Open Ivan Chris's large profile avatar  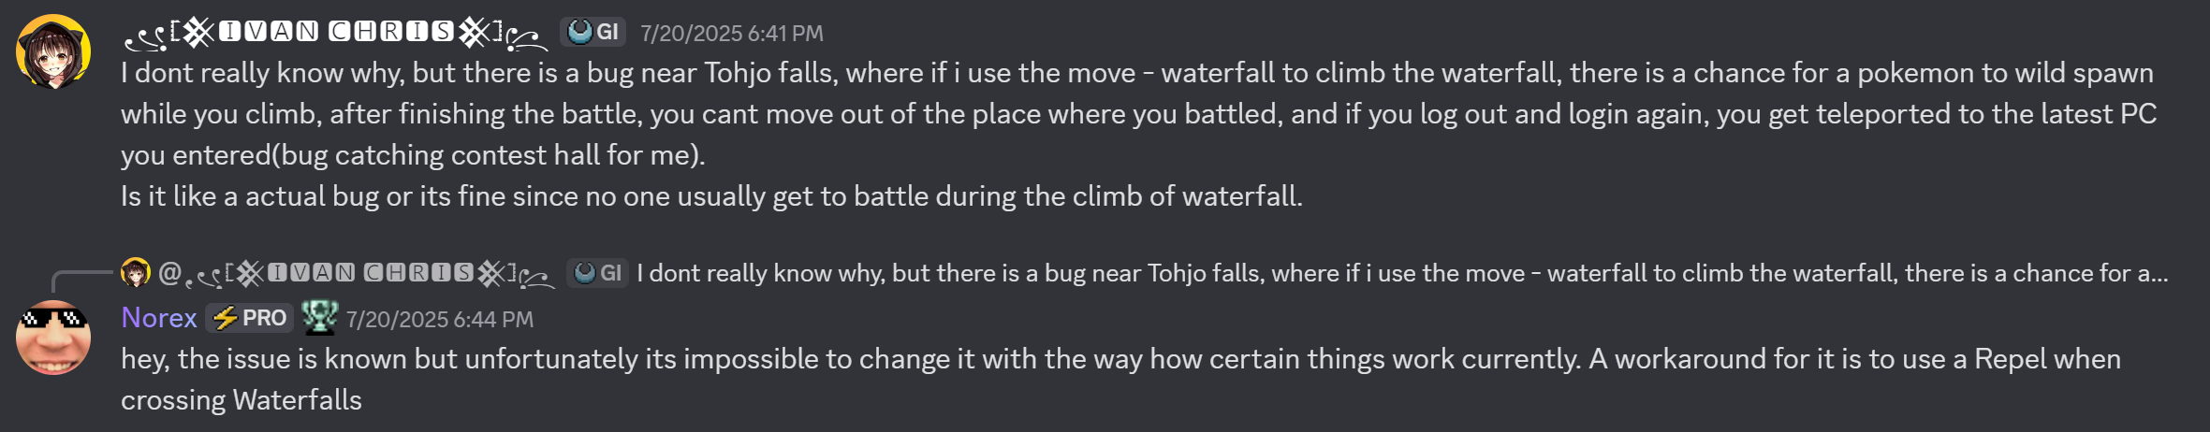pos(53,51)
